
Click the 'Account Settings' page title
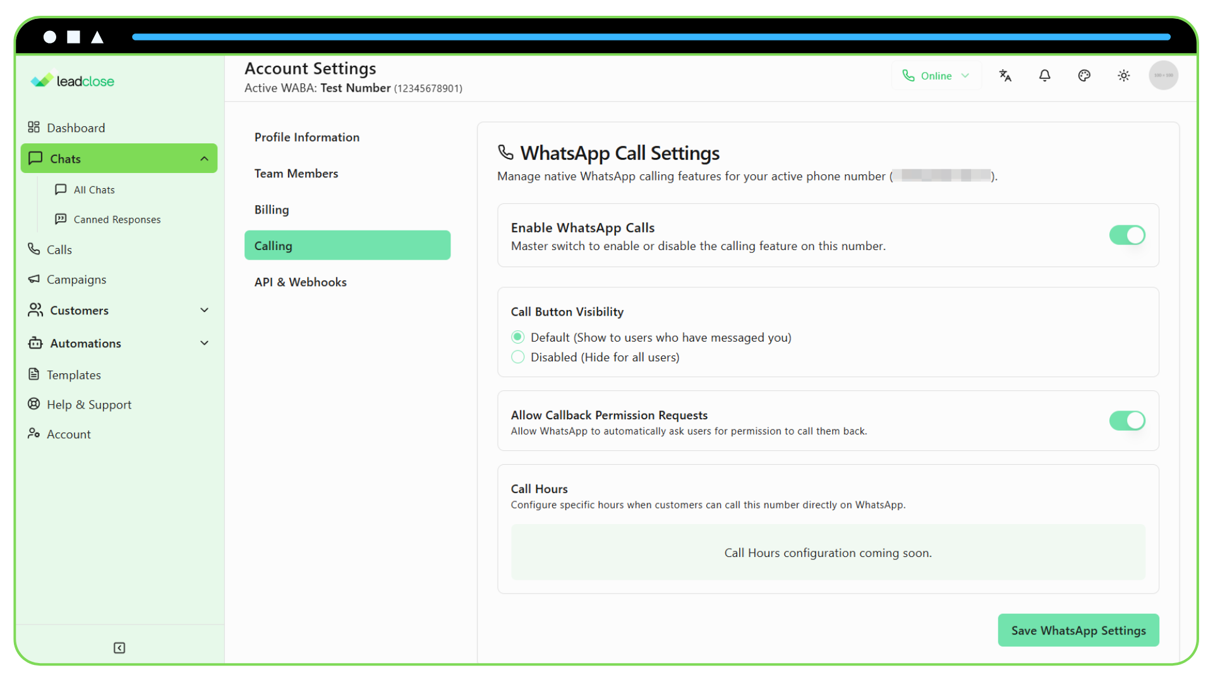click(x=310, y=68)
